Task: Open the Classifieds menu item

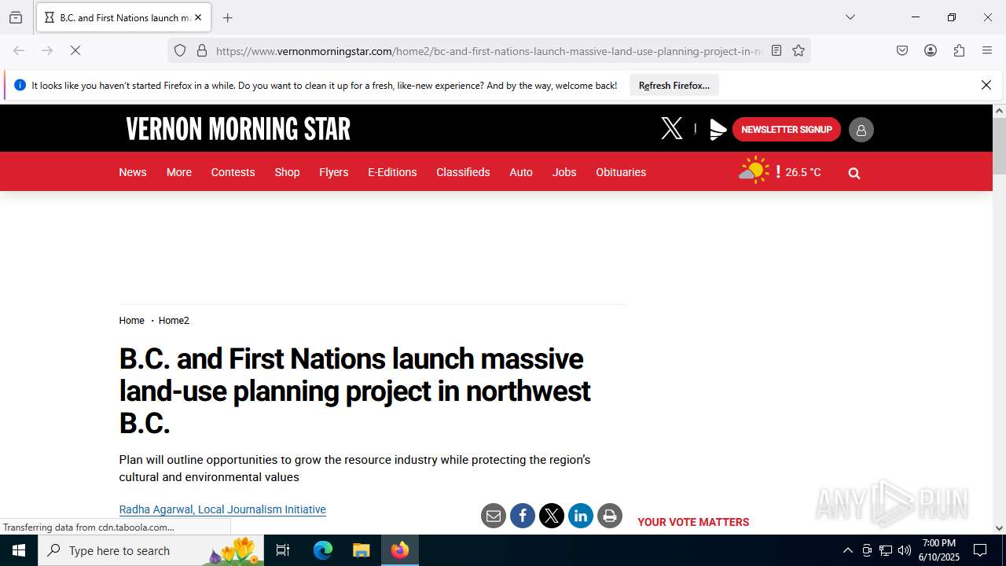Action: pos(463,172)
